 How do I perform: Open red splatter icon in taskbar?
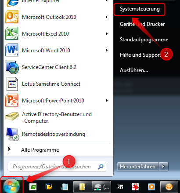pos(136,187)
